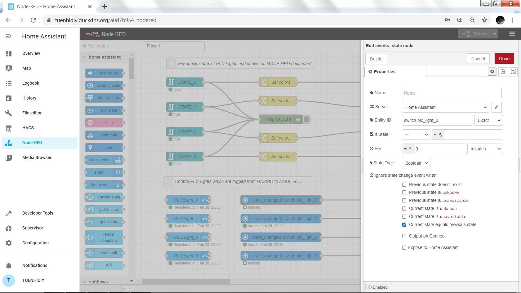
Task: Open the For value type selector
Action: click(408, 149)
